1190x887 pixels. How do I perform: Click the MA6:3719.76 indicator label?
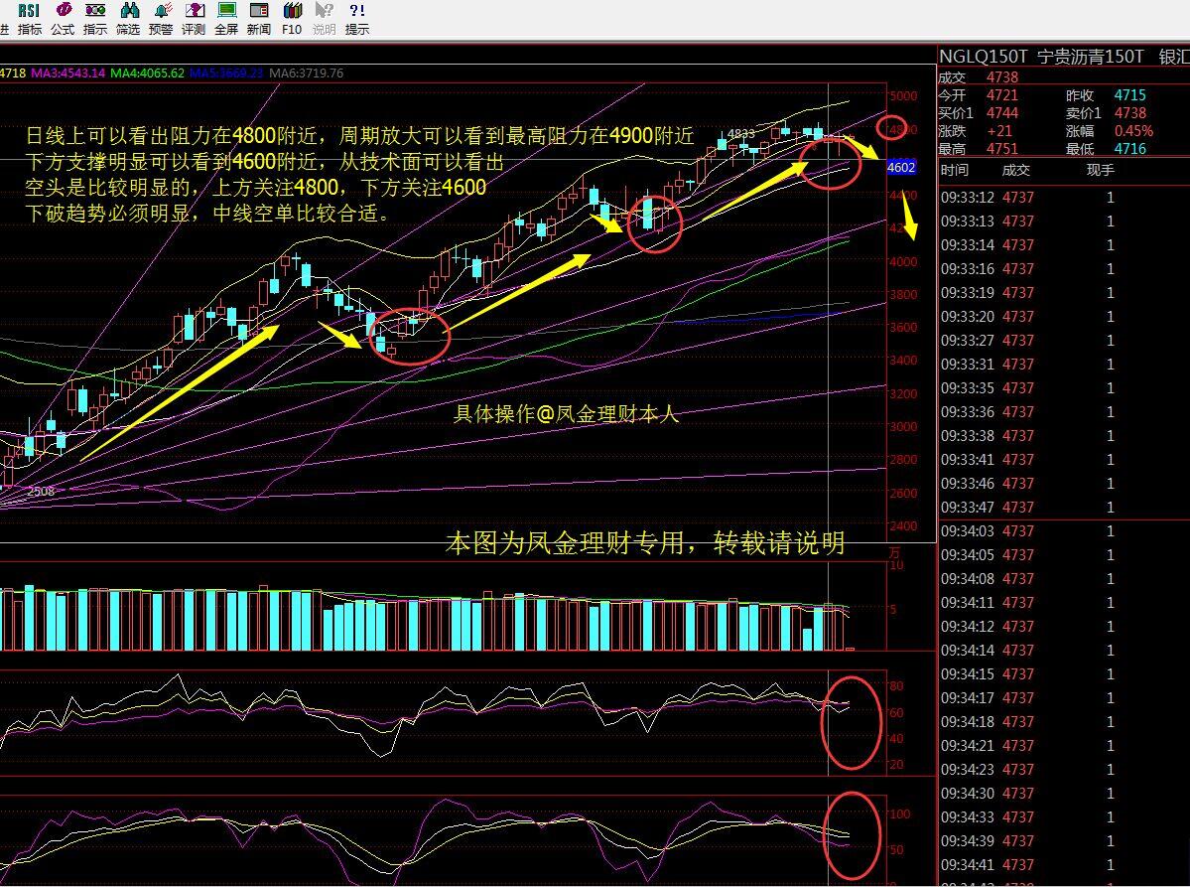tap(306, 74)
